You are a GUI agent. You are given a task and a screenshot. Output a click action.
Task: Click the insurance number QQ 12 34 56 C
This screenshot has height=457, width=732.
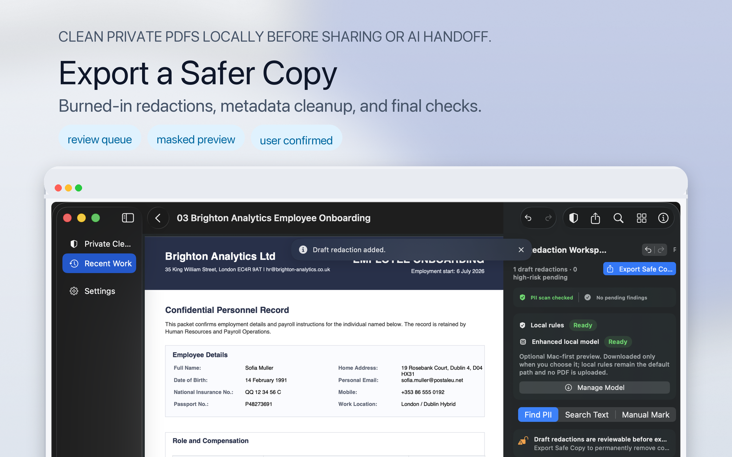(263, 392)
